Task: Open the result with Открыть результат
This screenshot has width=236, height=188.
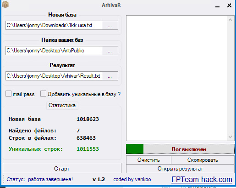Action: 180,169
